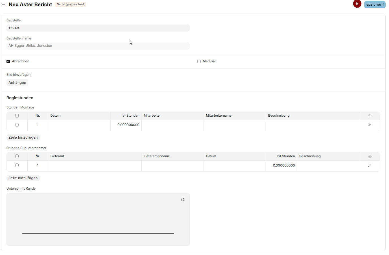The width and height of the screenshot is (389, 255).
Task: Select all rows in Stunden Montage table
Action: click(x=17, y=116)
